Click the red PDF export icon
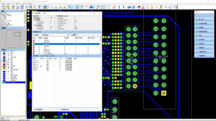 click(143, 7)
